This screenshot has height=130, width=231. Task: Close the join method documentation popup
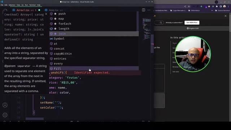[x=46, y=14]
